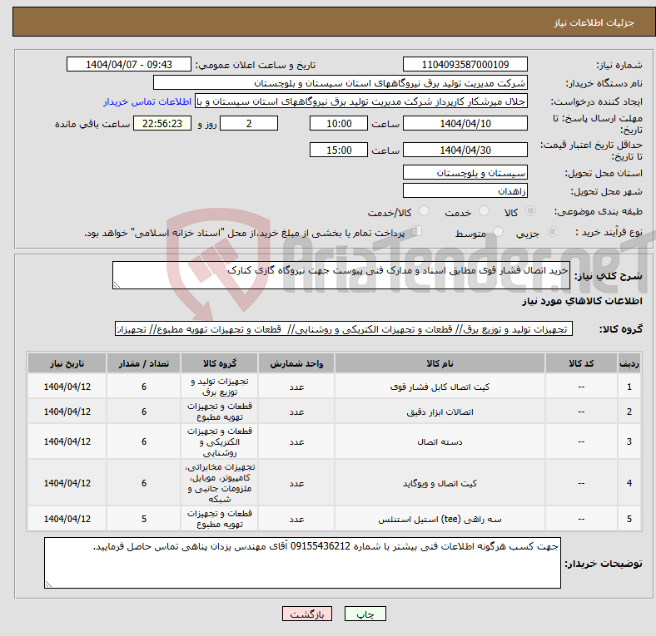Select row کیت اتصال و ویوگاید
Viewport: 656px width, 636px height.
click(334, 483)
